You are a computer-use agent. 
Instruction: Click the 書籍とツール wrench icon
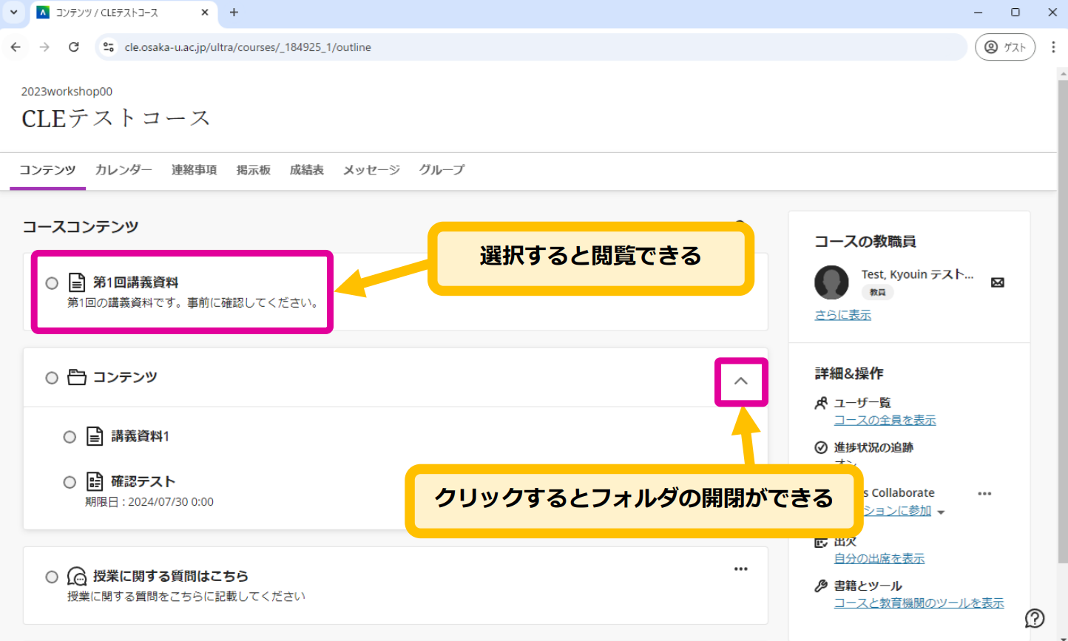[821, 586]
